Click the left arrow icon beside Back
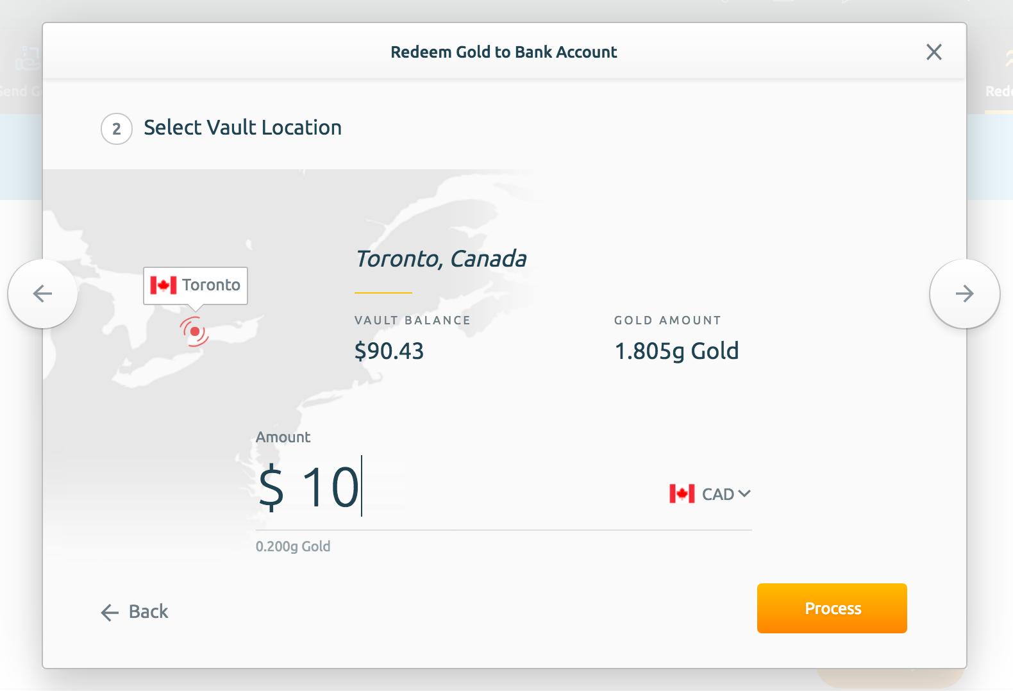 (110, 613)
